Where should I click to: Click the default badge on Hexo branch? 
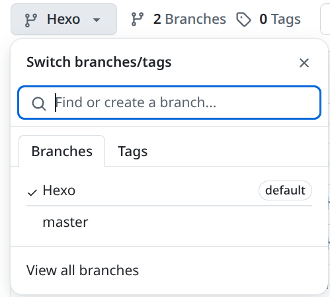coord(285,191)
